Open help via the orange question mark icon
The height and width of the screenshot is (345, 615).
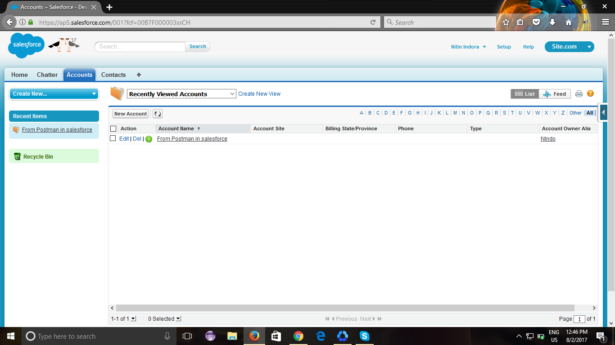tap(590, 93)
